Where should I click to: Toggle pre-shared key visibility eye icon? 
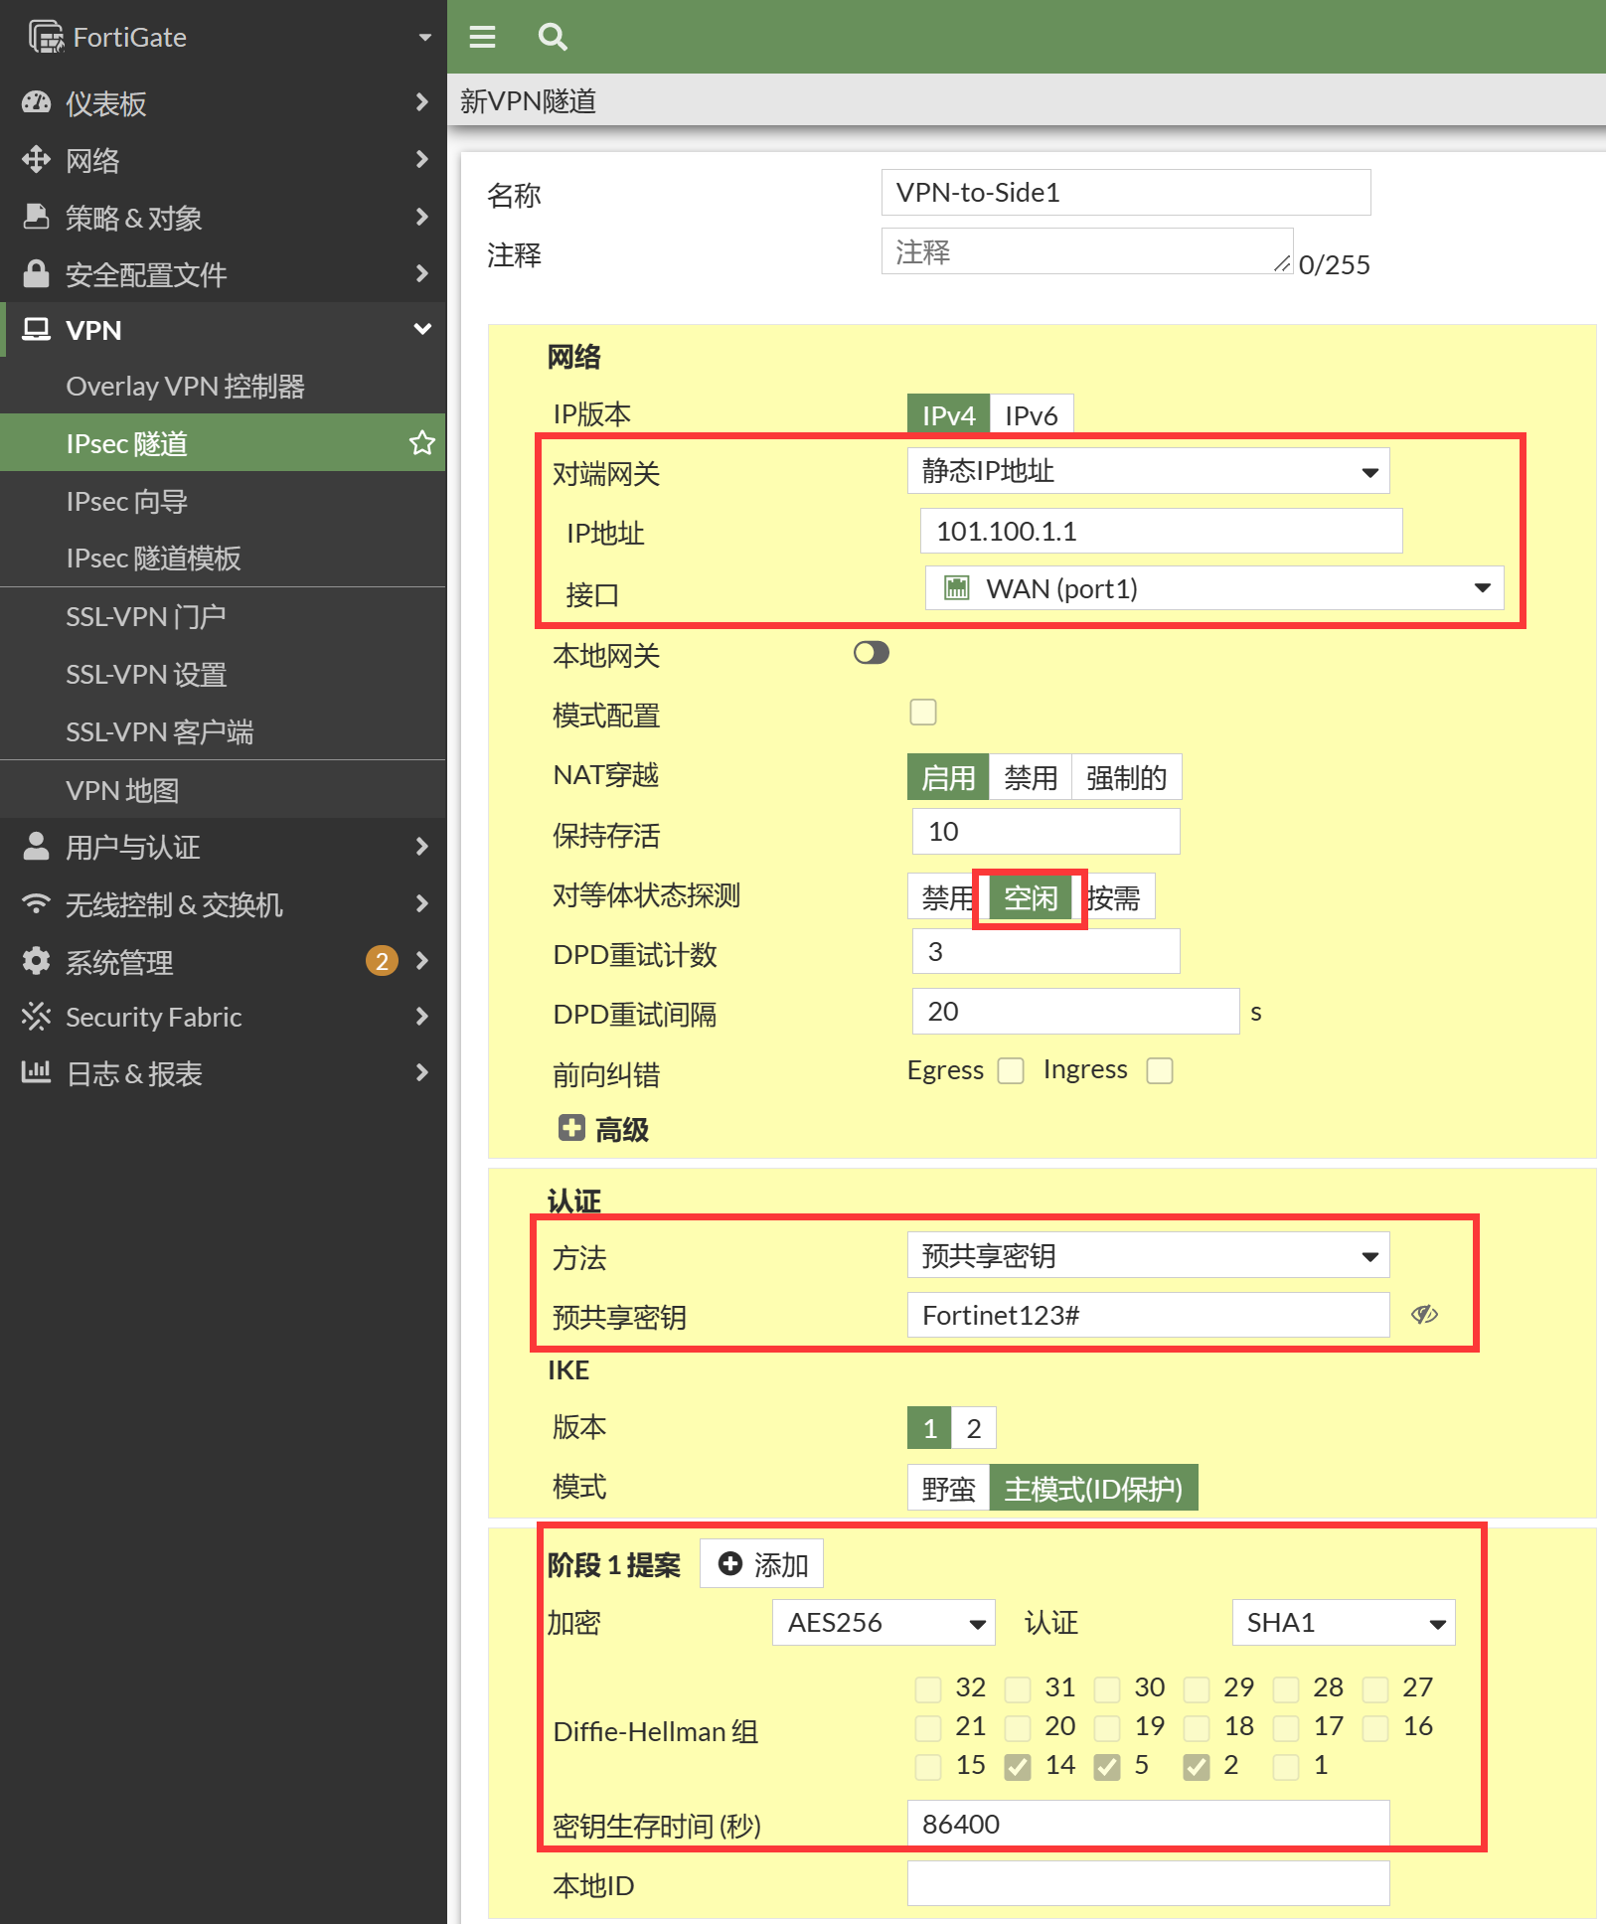(x=1424, y=1315)
